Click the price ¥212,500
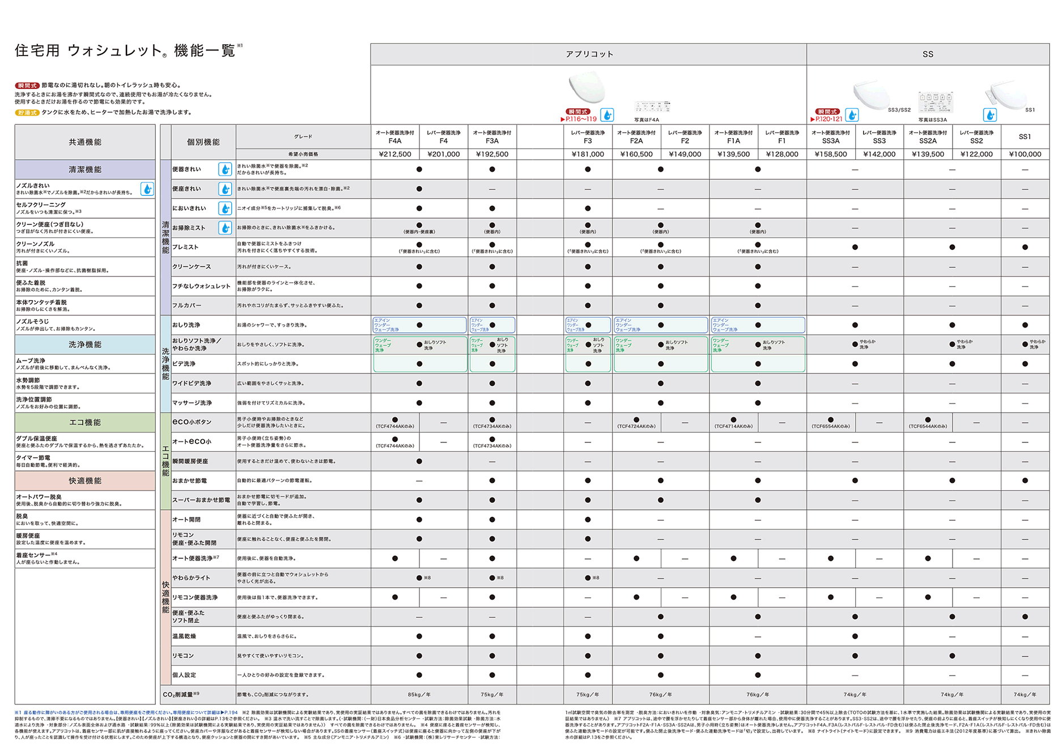 click(395, 154)
